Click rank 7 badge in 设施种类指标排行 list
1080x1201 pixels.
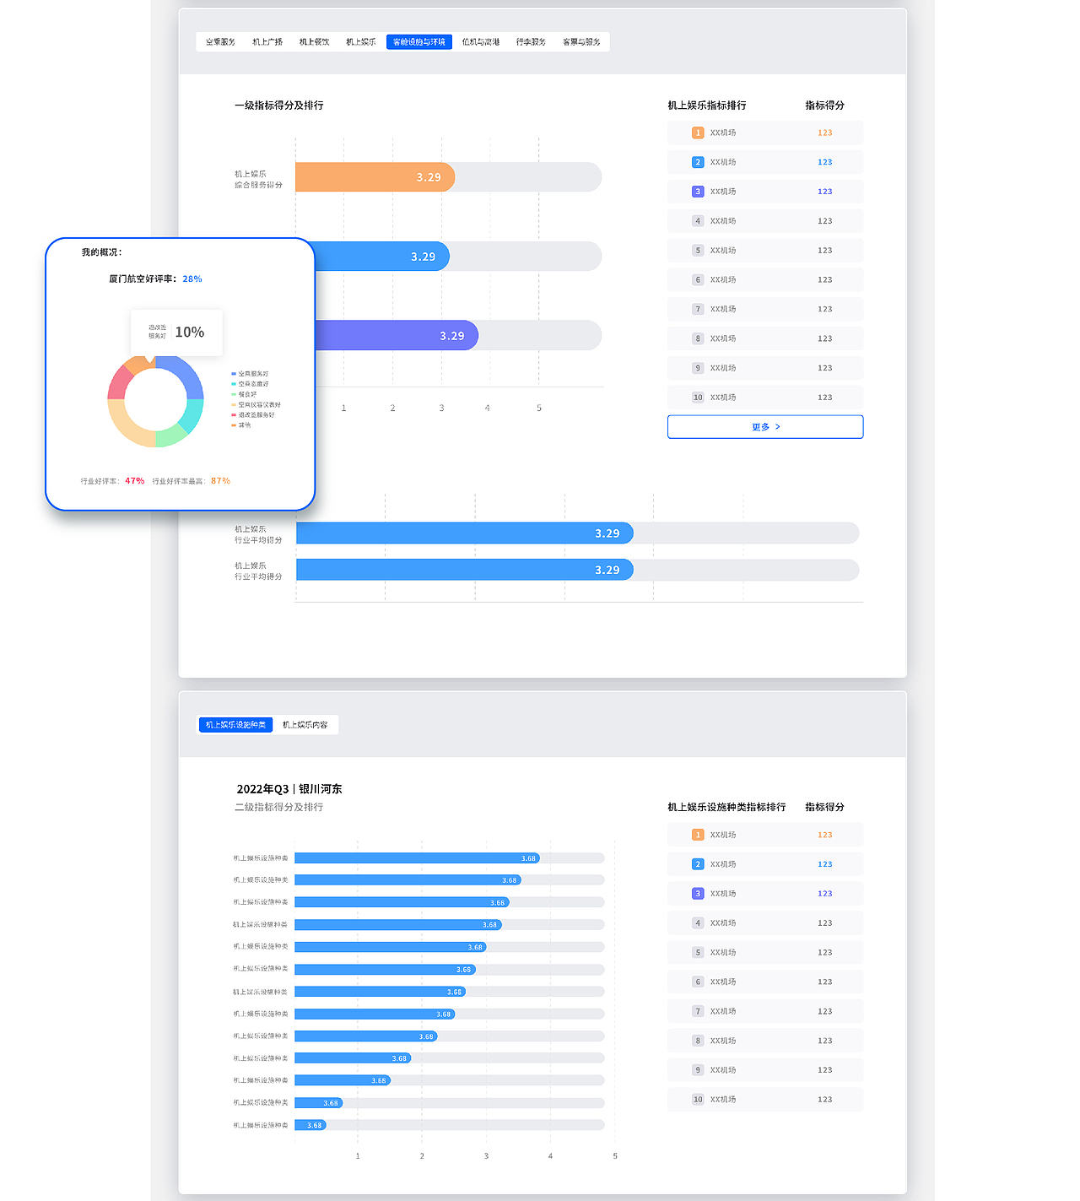point(698,1011)
